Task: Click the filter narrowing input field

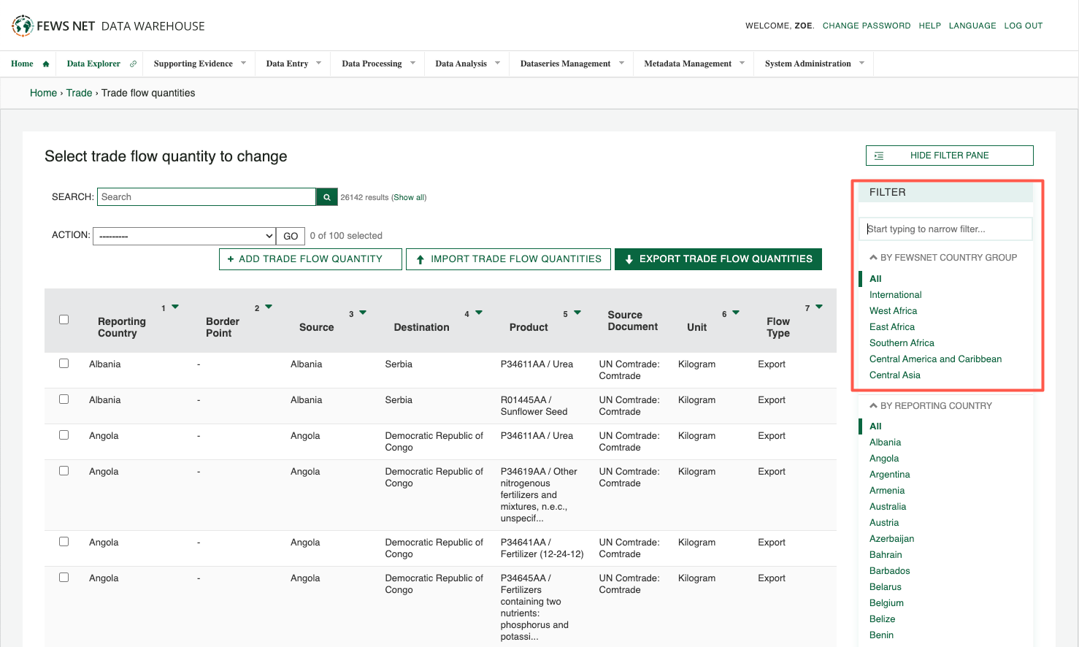Action: pyautogui.click(x=945, y=229)
